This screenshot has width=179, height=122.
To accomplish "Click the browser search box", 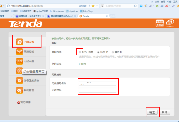I will [x=119, y=6].
